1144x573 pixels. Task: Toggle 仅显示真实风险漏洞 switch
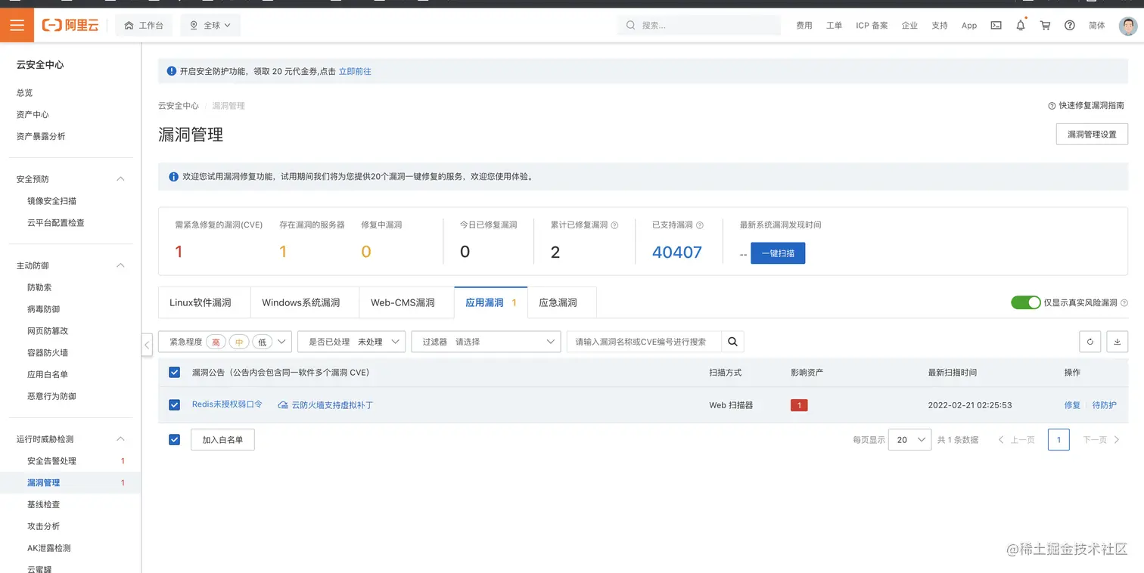click(1025, 302)
